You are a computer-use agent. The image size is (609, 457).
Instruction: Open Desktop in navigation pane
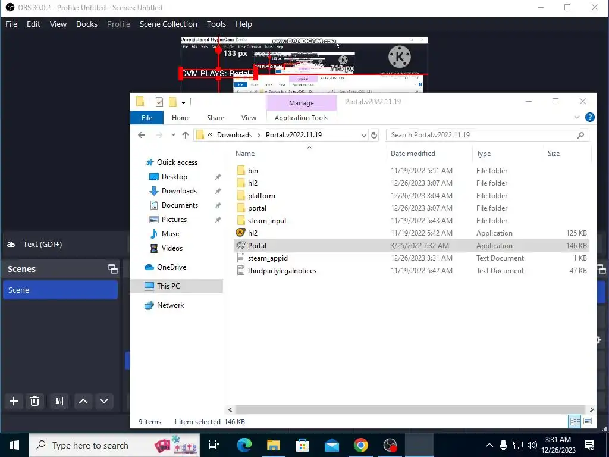point(174,177)
